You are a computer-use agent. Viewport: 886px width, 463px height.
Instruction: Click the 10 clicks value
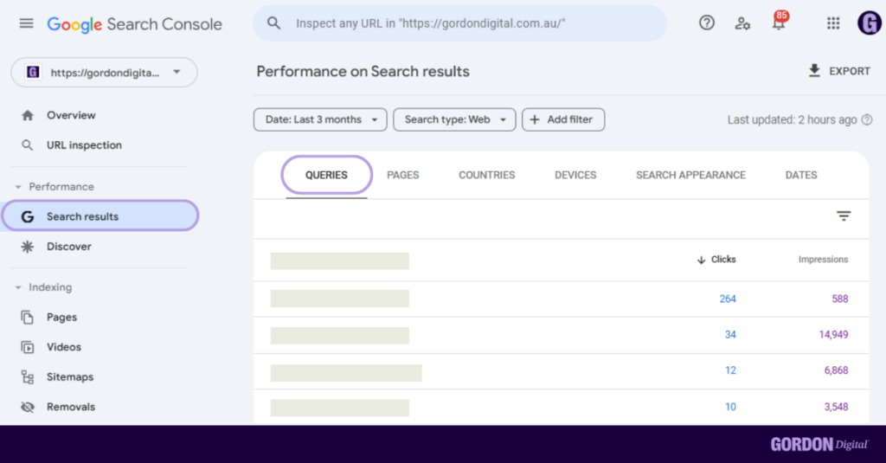click(730, 407)
